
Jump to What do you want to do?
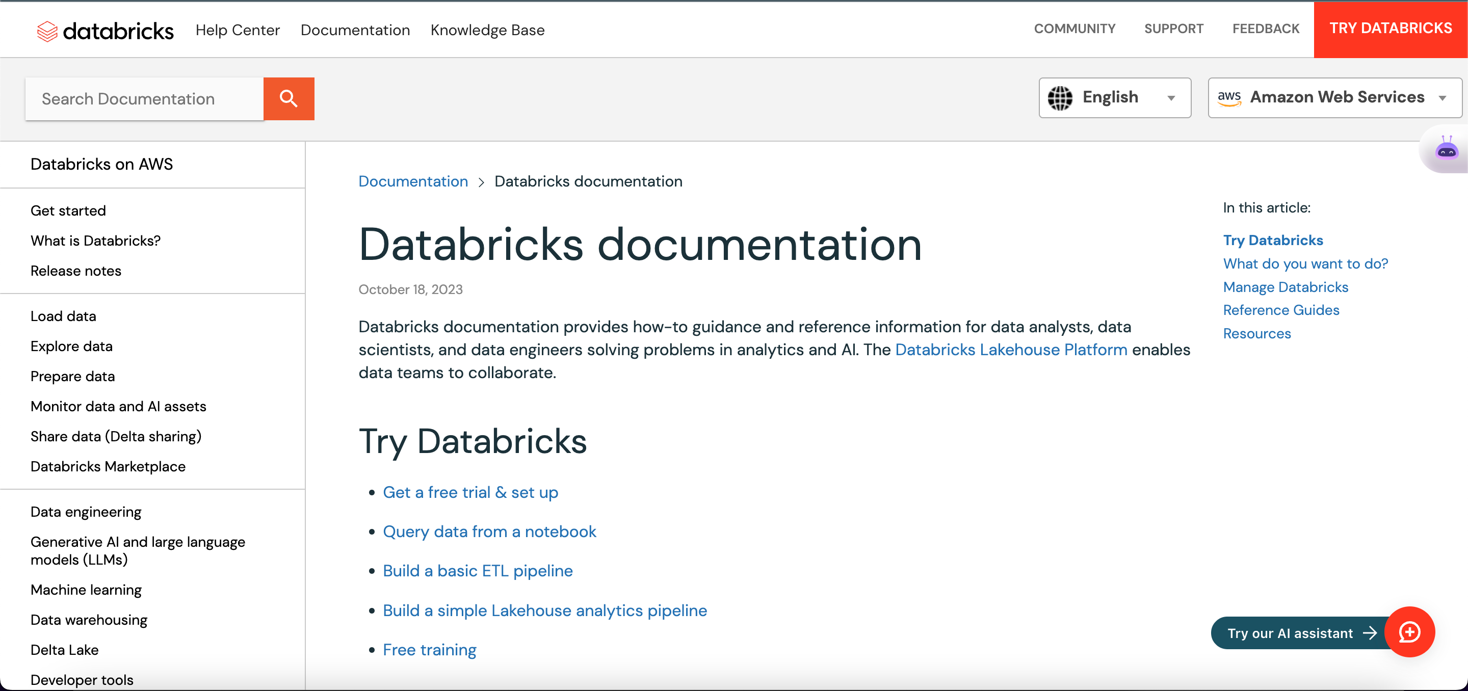click(1305, 263)
